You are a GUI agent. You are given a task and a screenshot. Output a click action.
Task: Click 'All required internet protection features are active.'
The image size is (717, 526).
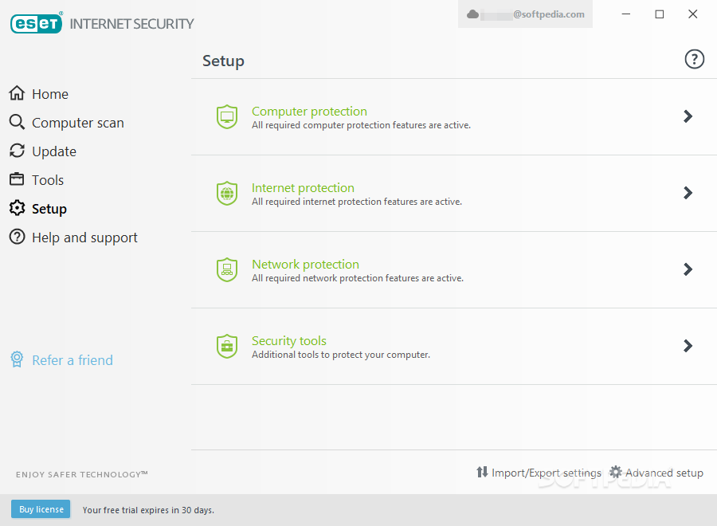(x=357, y=202)
